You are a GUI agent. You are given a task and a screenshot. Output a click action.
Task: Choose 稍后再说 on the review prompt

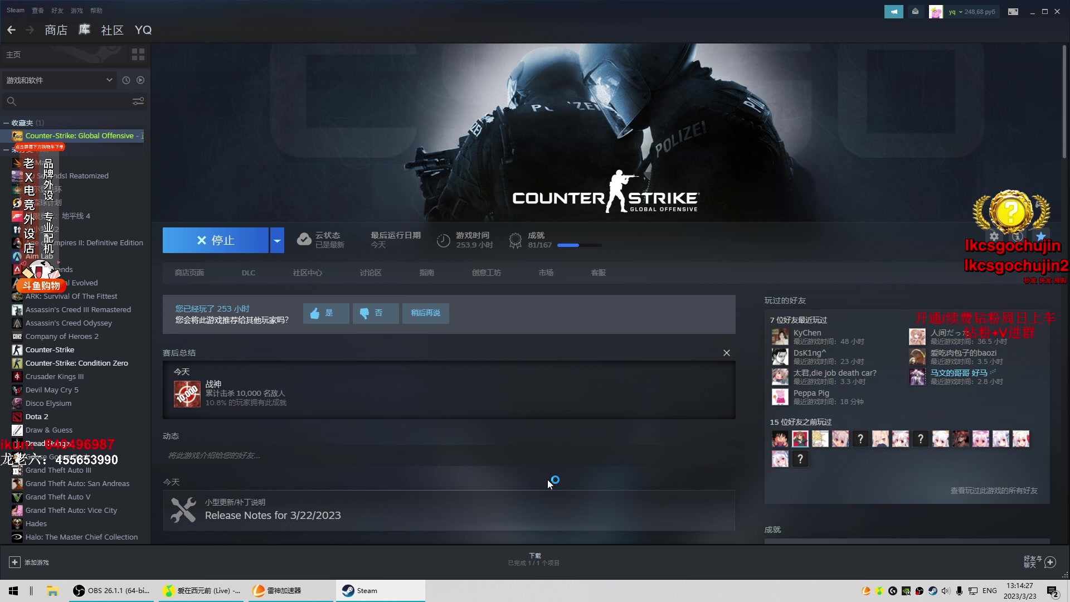point(426,313)
